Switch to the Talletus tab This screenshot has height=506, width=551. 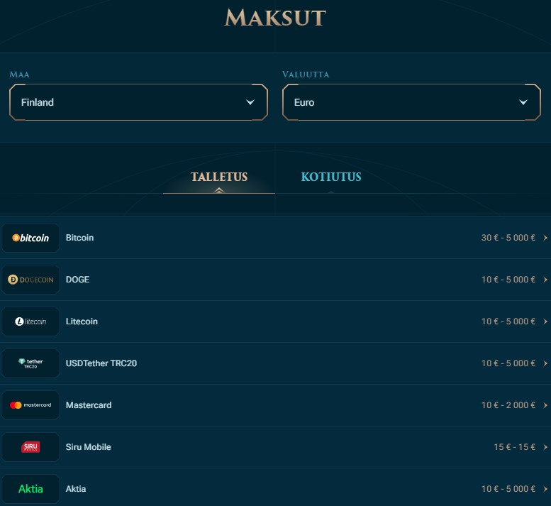point(219,177)
